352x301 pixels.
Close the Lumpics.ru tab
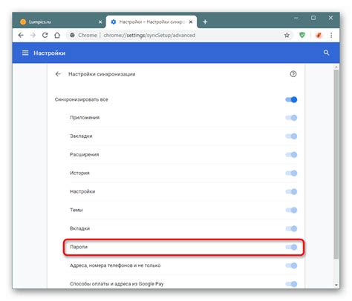click(x=100, y=21)
